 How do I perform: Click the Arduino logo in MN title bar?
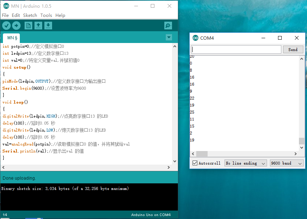pyautogui.click(x=6, y=6)
